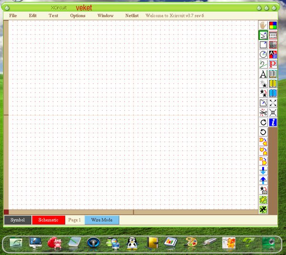The image size is (286, 255).
Task: Open the Edit menu
Action: pyautogui.click(x=32, y=16)
